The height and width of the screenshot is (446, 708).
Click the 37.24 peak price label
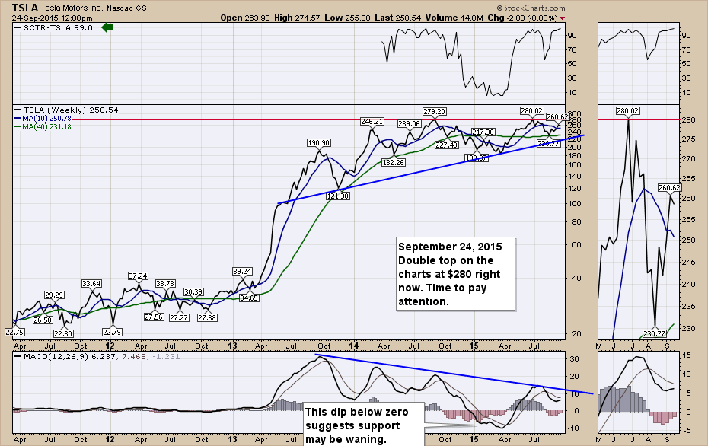(138, 276)
